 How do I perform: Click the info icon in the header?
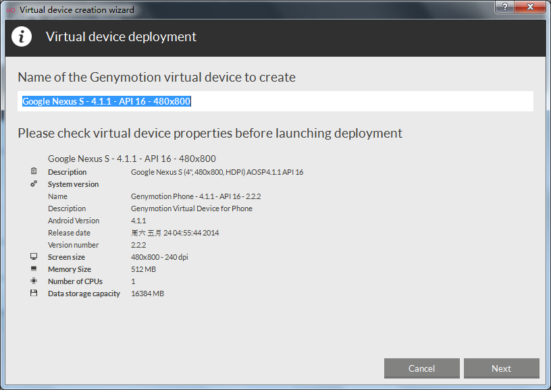[x=22, y=36]
